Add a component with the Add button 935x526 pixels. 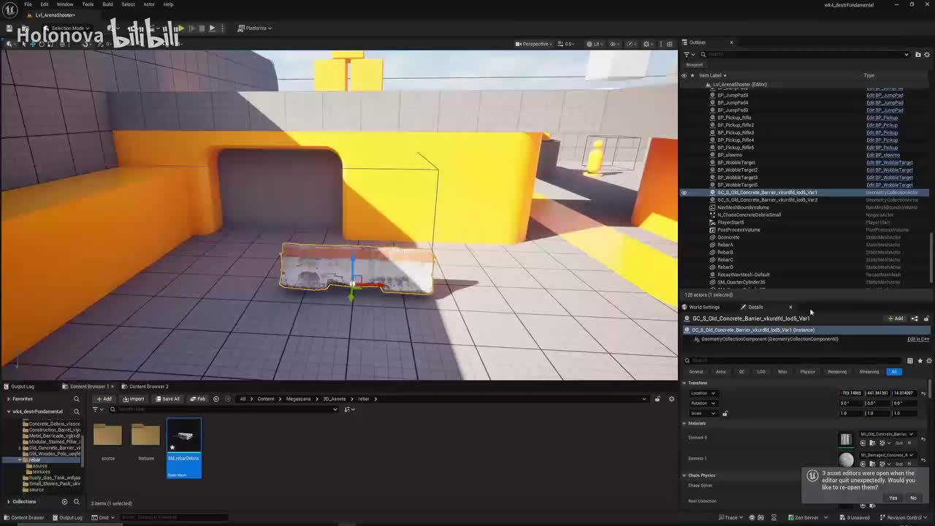(x=896, y=319)
